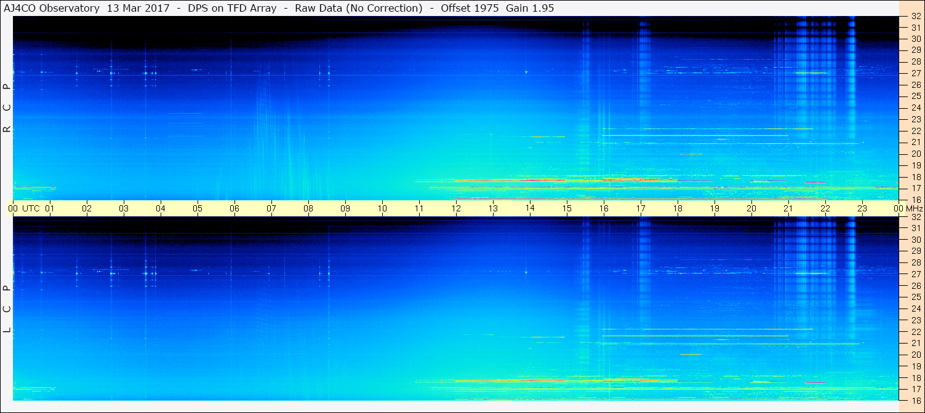Screen dimensions: 925x413
Task: Select the 19 hour mark on the time axis
Action: pos(715,208)
